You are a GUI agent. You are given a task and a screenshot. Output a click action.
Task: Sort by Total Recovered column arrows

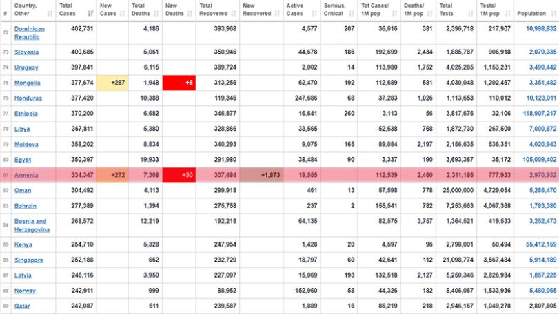coord(234,14)
